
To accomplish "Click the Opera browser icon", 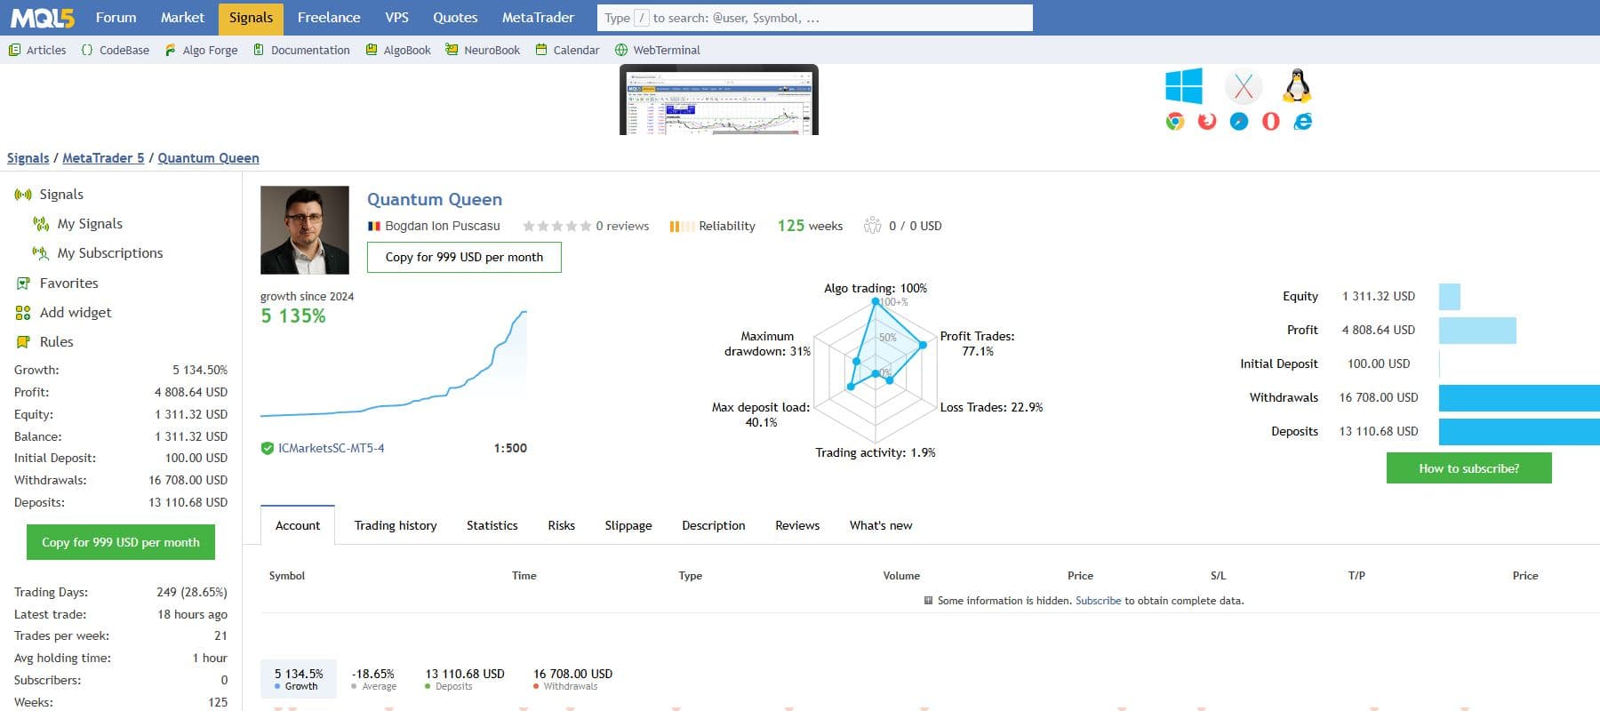I will point(1271,122).
